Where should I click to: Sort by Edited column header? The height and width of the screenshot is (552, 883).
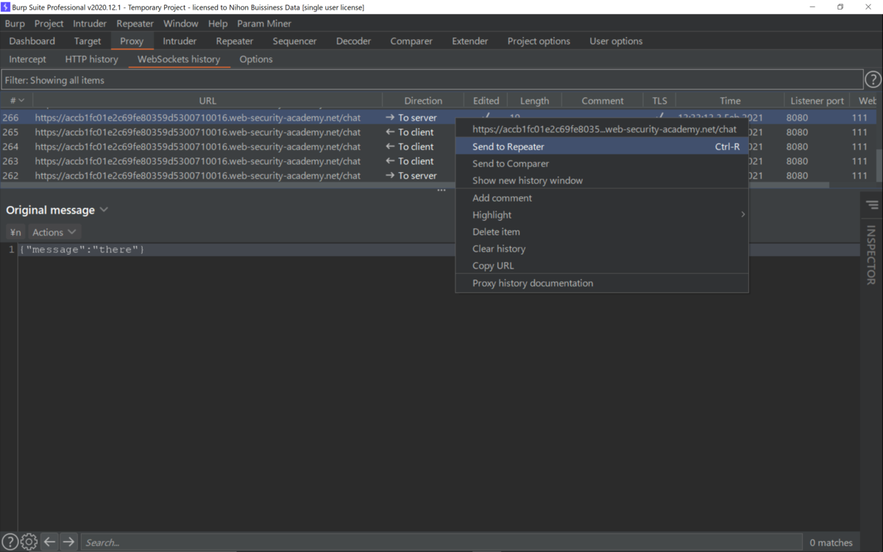(486, 101)
